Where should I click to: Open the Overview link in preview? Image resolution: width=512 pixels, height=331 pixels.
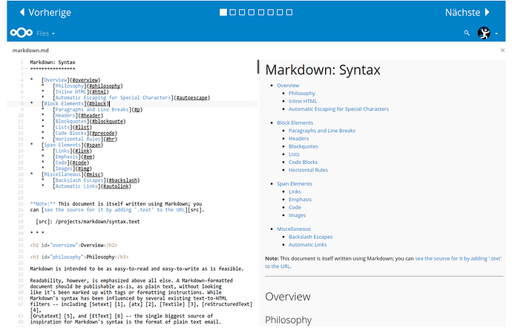point(288,85)
